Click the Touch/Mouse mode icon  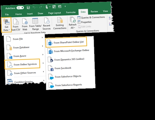[47, 7]
